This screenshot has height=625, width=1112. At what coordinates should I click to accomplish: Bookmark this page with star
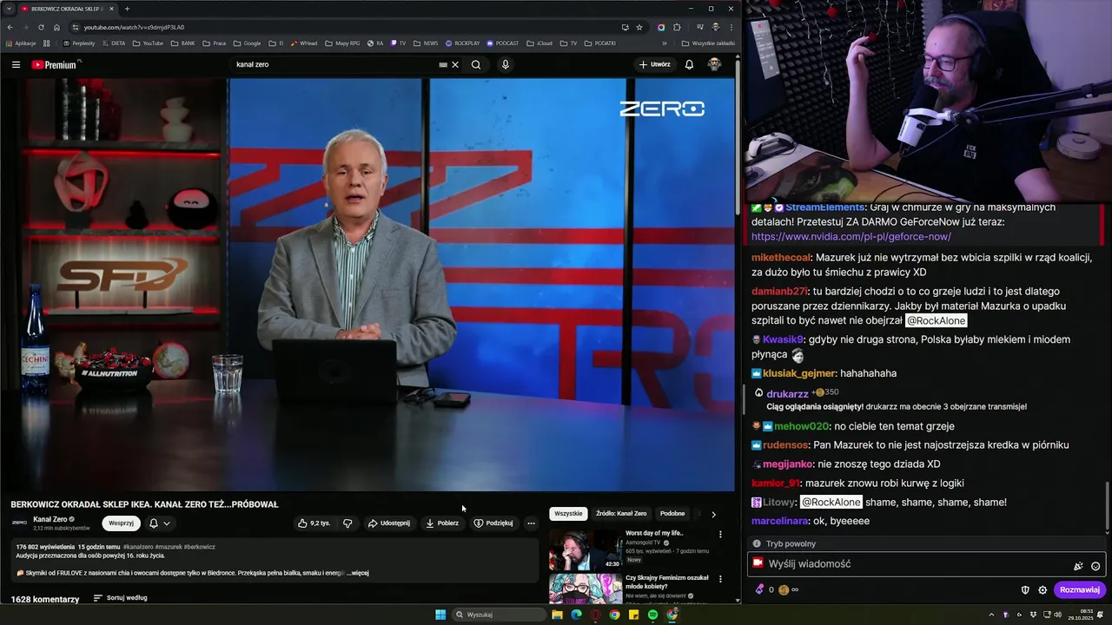[x=639, y=27]
